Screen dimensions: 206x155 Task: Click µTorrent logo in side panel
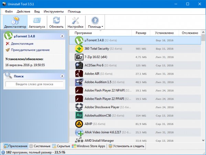[8, 36]
